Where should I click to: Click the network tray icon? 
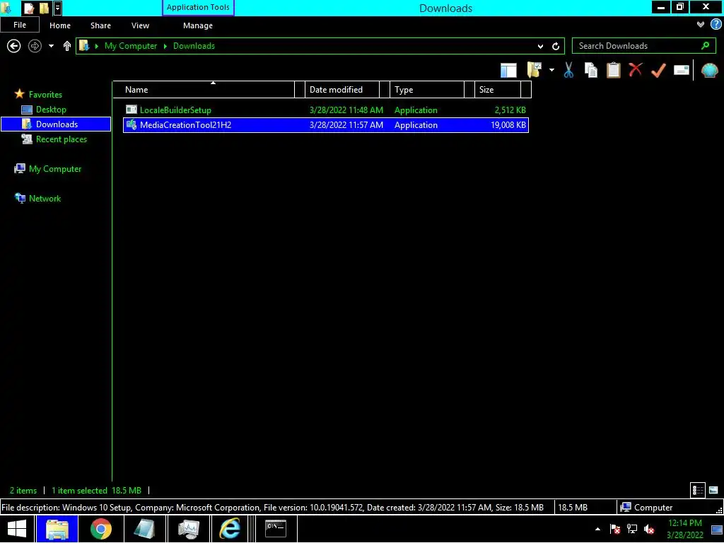[x=632, y=529]
